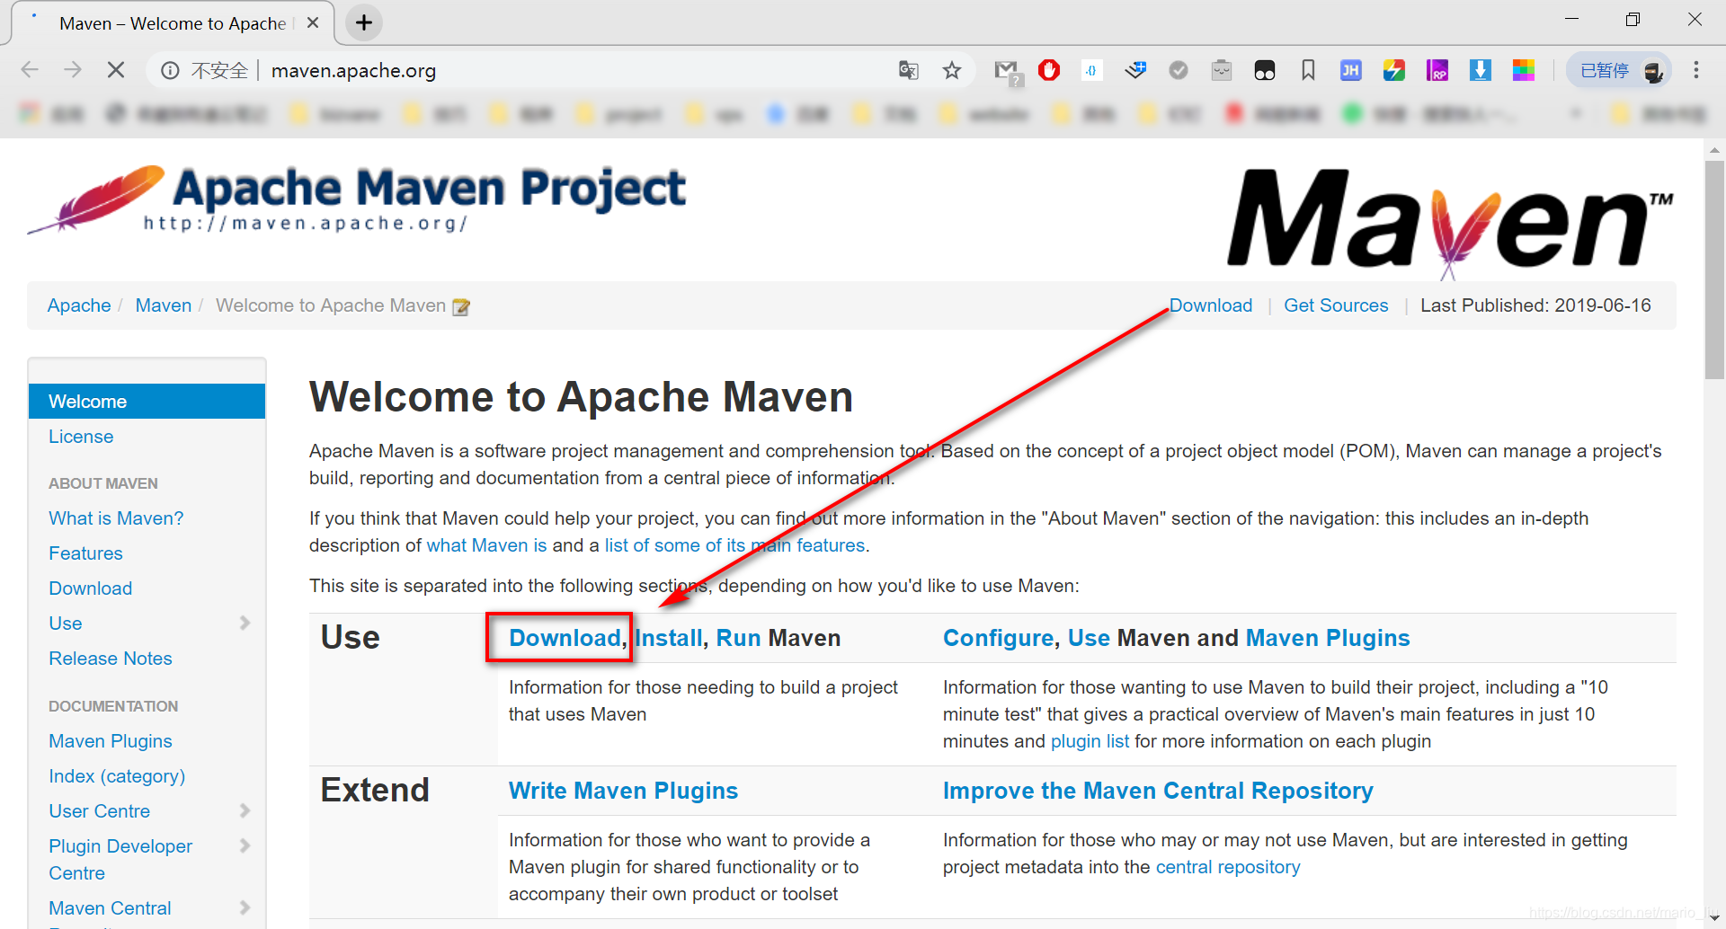
Task: Expand the Use sidebar chevron
Action: [x=245, y=623]
